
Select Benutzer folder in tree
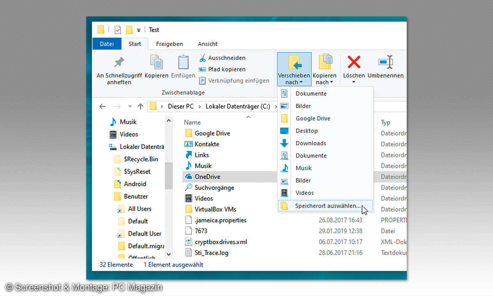pyautogui.click(x=131, y=196)
